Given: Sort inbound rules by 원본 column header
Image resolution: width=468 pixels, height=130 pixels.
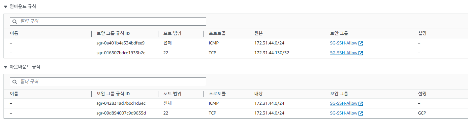Looking at the screenshot, I should [258, 33].
